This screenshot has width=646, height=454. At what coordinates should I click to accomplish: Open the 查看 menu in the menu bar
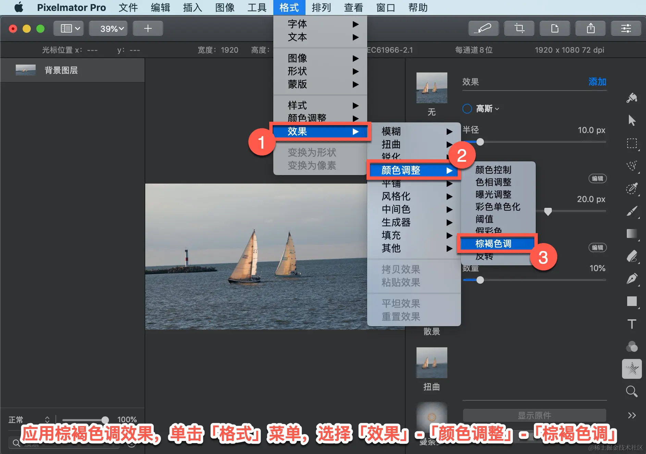click(353, 7)
